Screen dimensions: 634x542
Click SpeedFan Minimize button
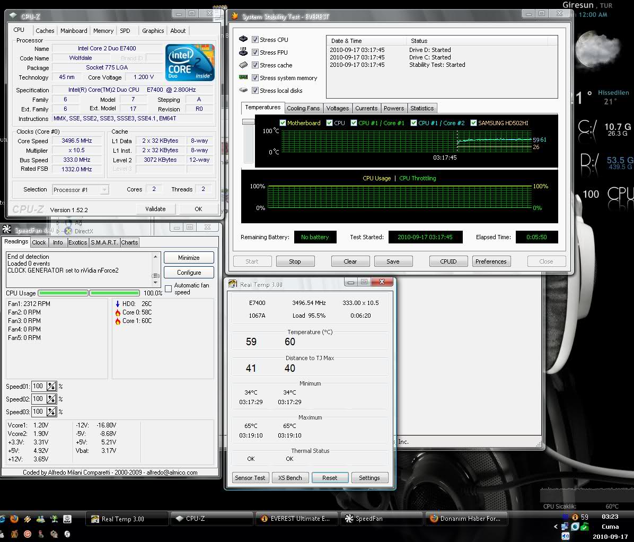[189, 258]
